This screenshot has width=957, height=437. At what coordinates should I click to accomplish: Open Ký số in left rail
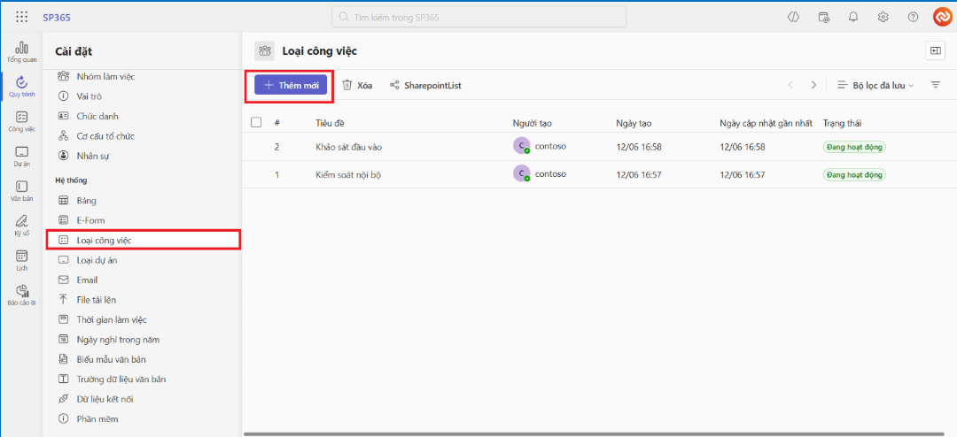(x=21, y=224)
